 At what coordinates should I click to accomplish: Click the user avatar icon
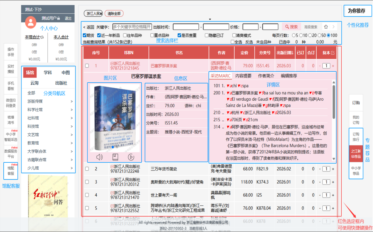(x=31, y=22)
